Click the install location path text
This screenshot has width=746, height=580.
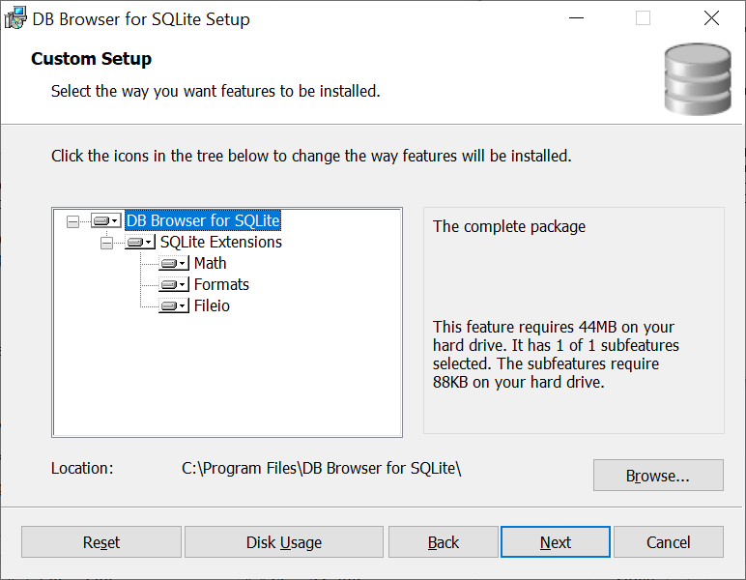pos(322,468)
